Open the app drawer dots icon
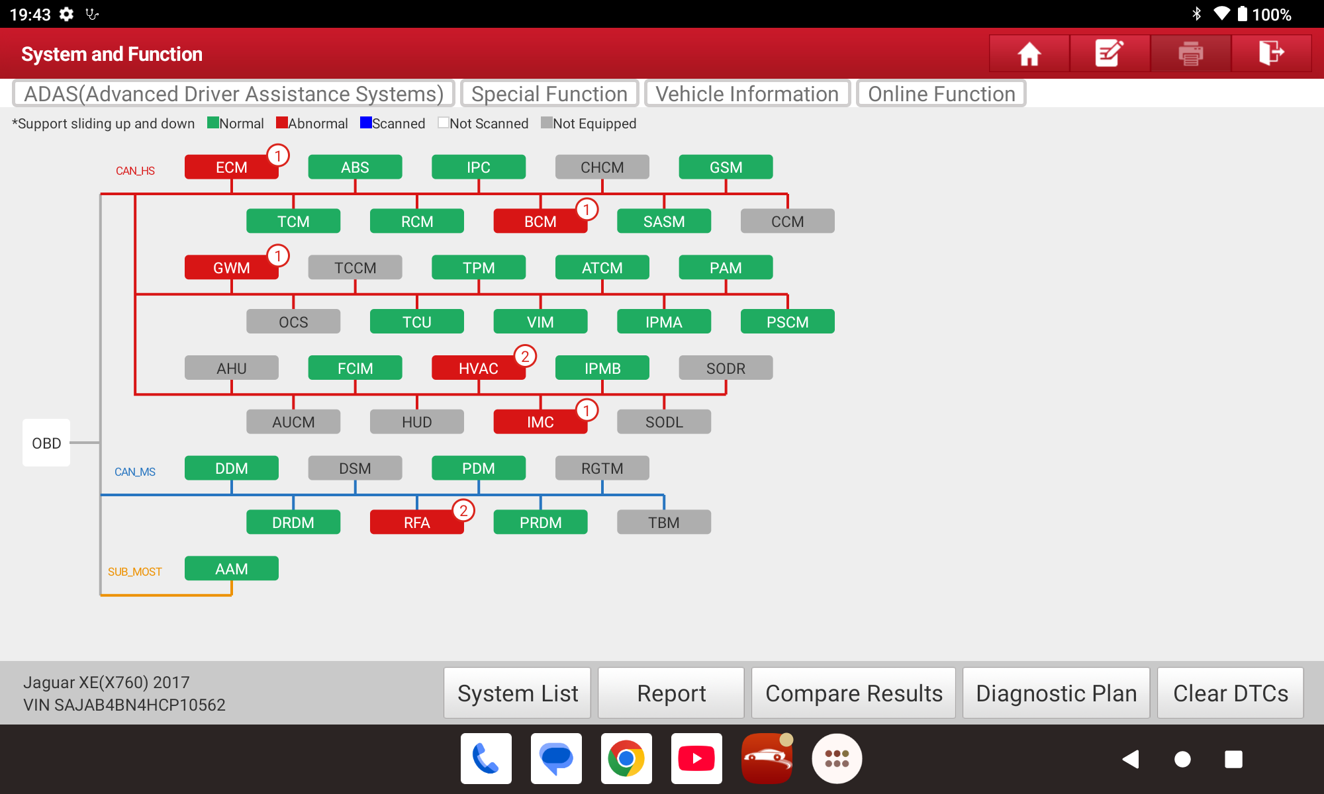Viewport: 1324px width, 794px height. tap(837, 758)
